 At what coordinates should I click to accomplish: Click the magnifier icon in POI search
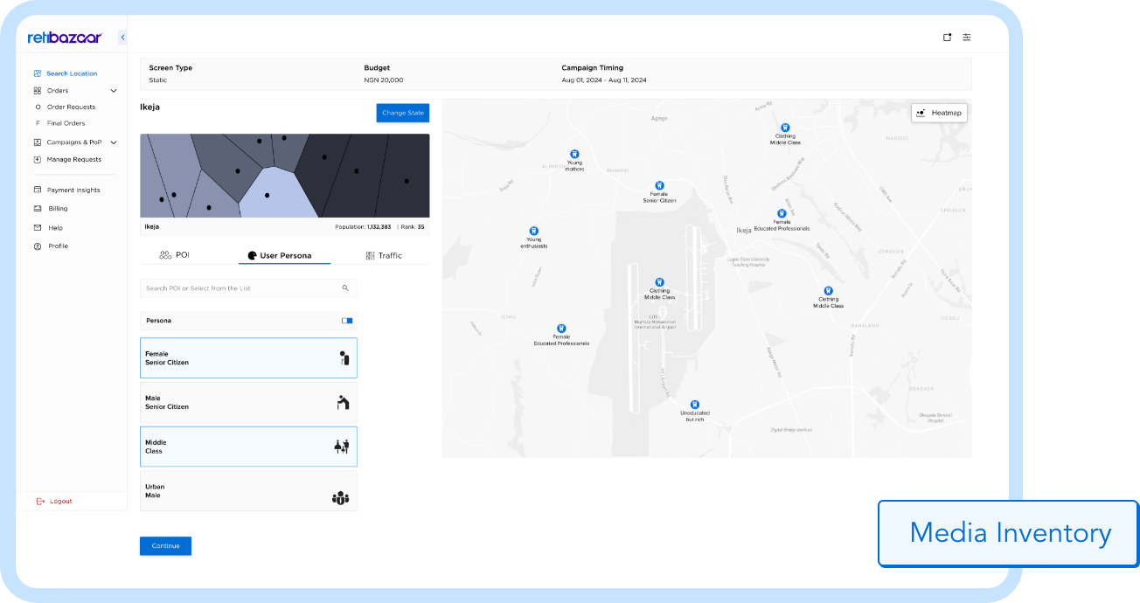click(x=345, y=288)
